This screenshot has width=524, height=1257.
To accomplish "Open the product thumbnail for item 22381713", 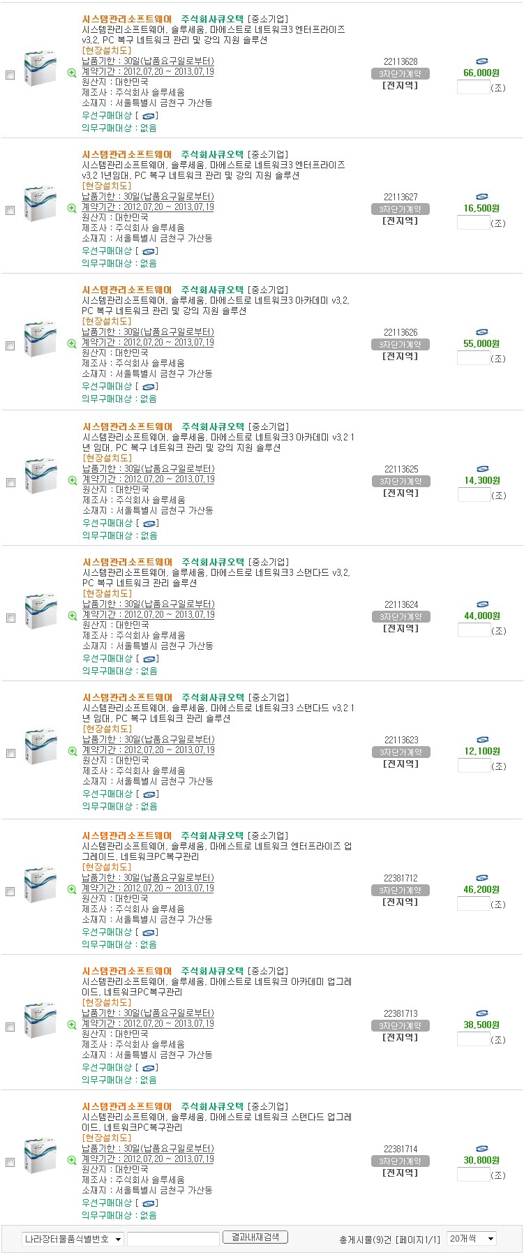I will [x=40, y=1021].
